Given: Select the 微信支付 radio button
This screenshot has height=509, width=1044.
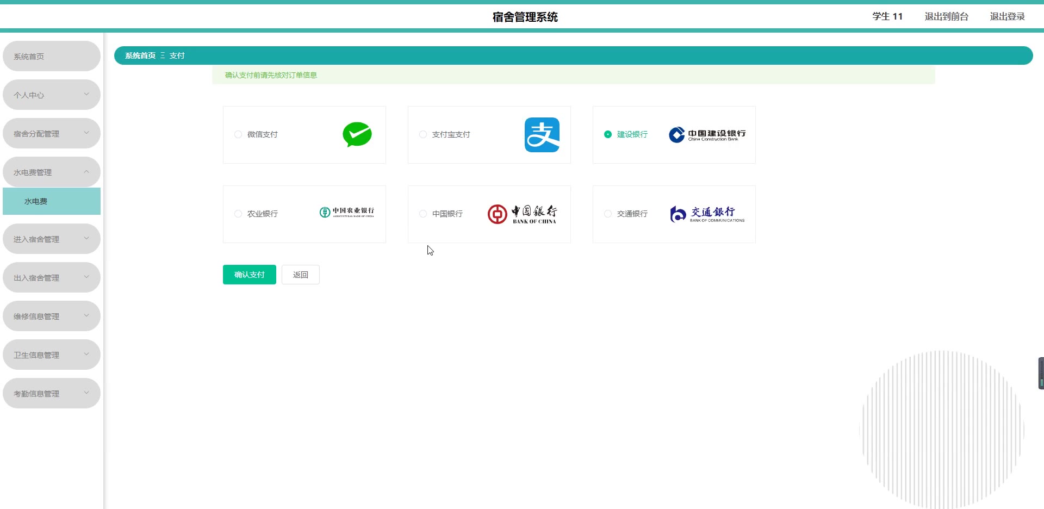Looking at the screenshot, I should (x=238, y=134).
